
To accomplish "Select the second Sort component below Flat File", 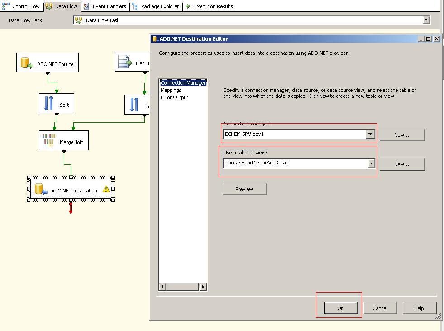I will point(134,104).
